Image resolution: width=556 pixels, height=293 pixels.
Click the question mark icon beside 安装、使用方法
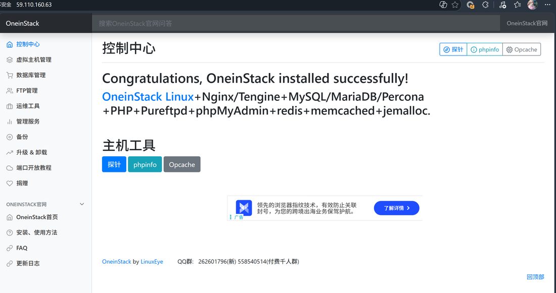tap(10, 232)
